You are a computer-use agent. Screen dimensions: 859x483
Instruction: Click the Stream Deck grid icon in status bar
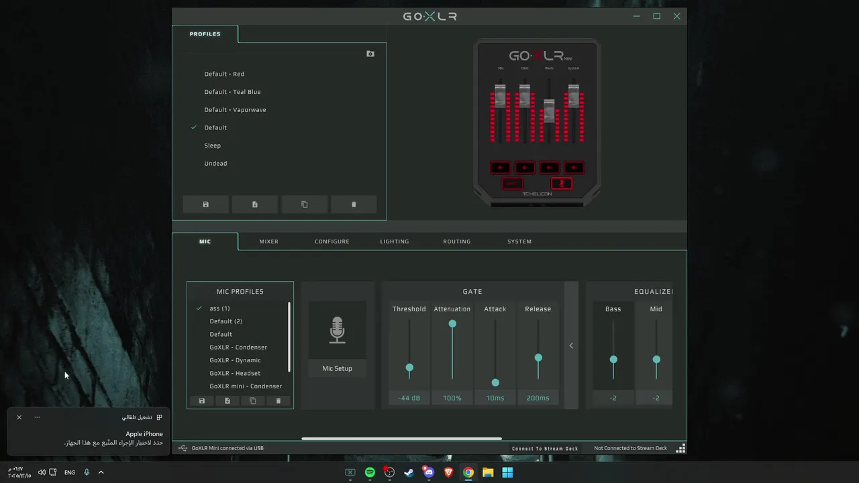(x=680, y=448)
